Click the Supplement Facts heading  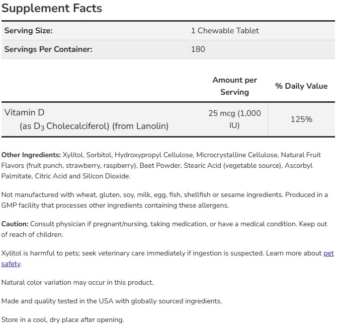[52, 9]
